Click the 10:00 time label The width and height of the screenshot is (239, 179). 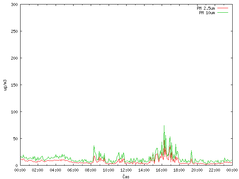[108, 170]
